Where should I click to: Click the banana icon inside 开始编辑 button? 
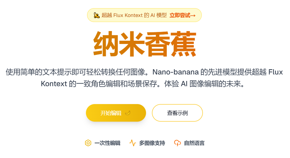pos(128,113)
